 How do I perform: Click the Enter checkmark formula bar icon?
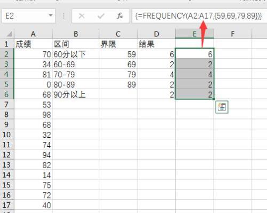[x=101, y=16]
